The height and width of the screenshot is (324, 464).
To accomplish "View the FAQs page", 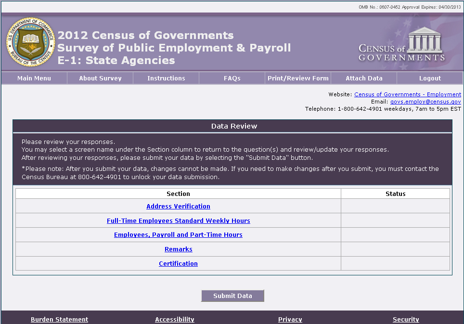I will (x=232, y=78).
